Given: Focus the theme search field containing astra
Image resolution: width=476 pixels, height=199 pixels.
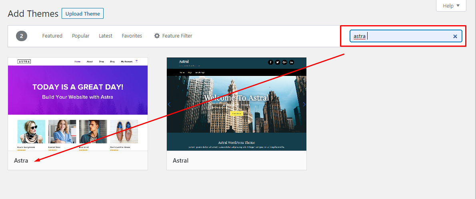Looking at the screenshot, I should click(x=406, y=36).
